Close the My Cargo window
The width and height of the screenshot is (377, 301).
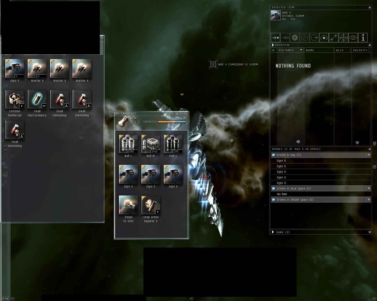click(186, 113)
